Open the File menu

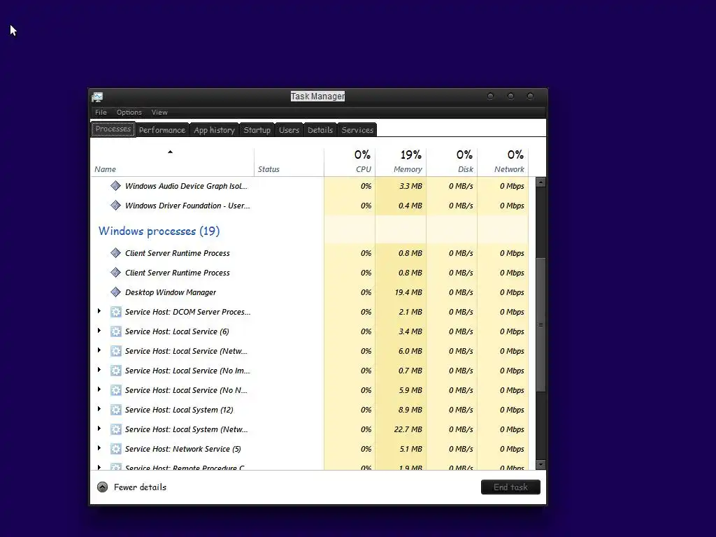101,113
